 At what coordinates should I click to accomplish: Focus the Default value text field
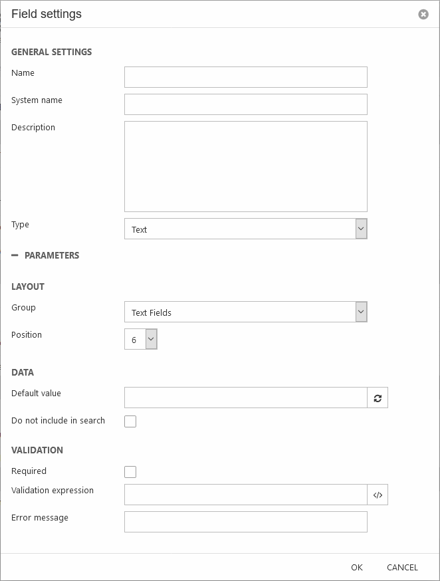coord(245,398)
